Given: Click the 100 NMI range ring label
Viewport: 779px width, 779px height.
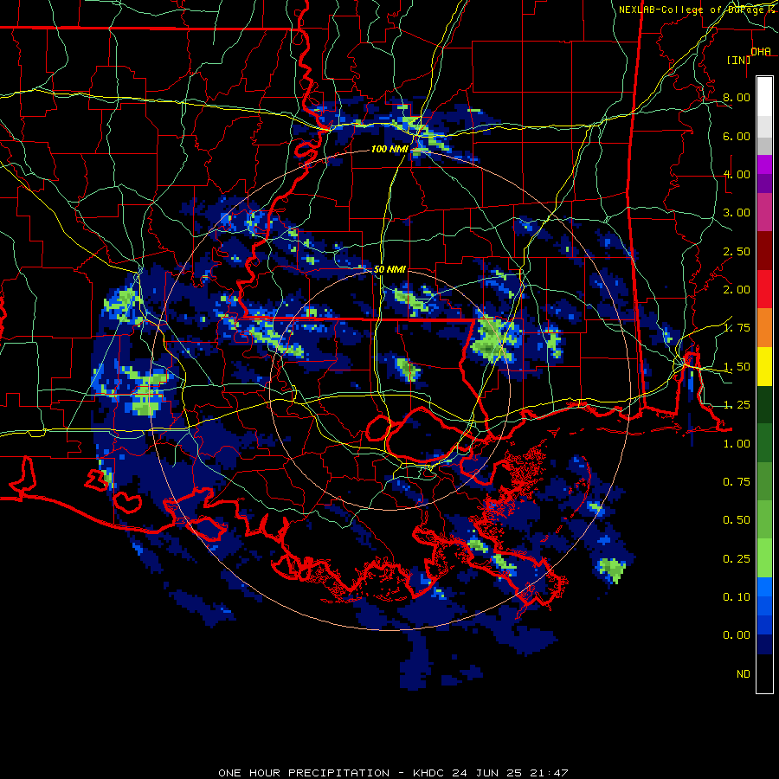Looking at the screenshot, I should [x=389, y=149].
